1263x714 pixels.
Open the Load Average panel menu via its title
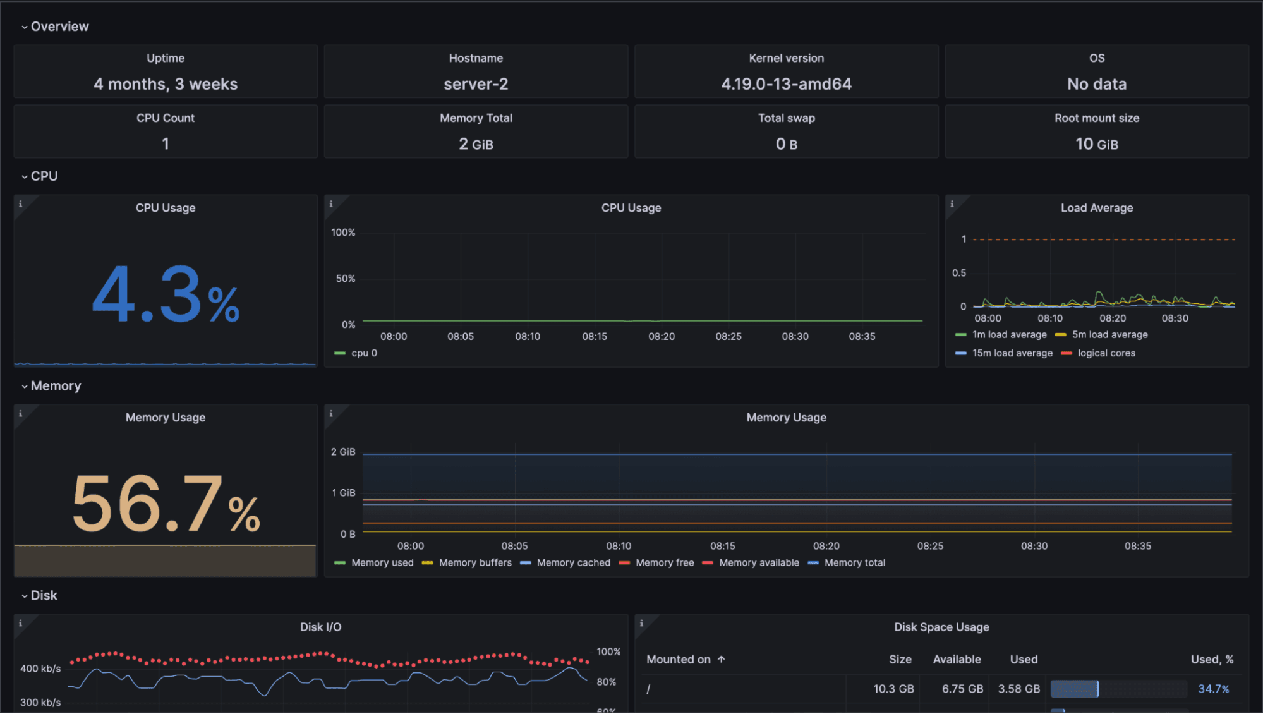point(1097,207)
